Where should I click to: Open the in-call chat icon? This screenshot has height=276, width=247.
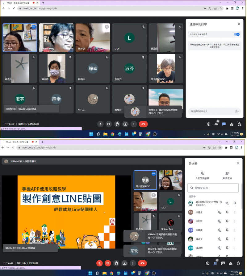pos(224,124)
